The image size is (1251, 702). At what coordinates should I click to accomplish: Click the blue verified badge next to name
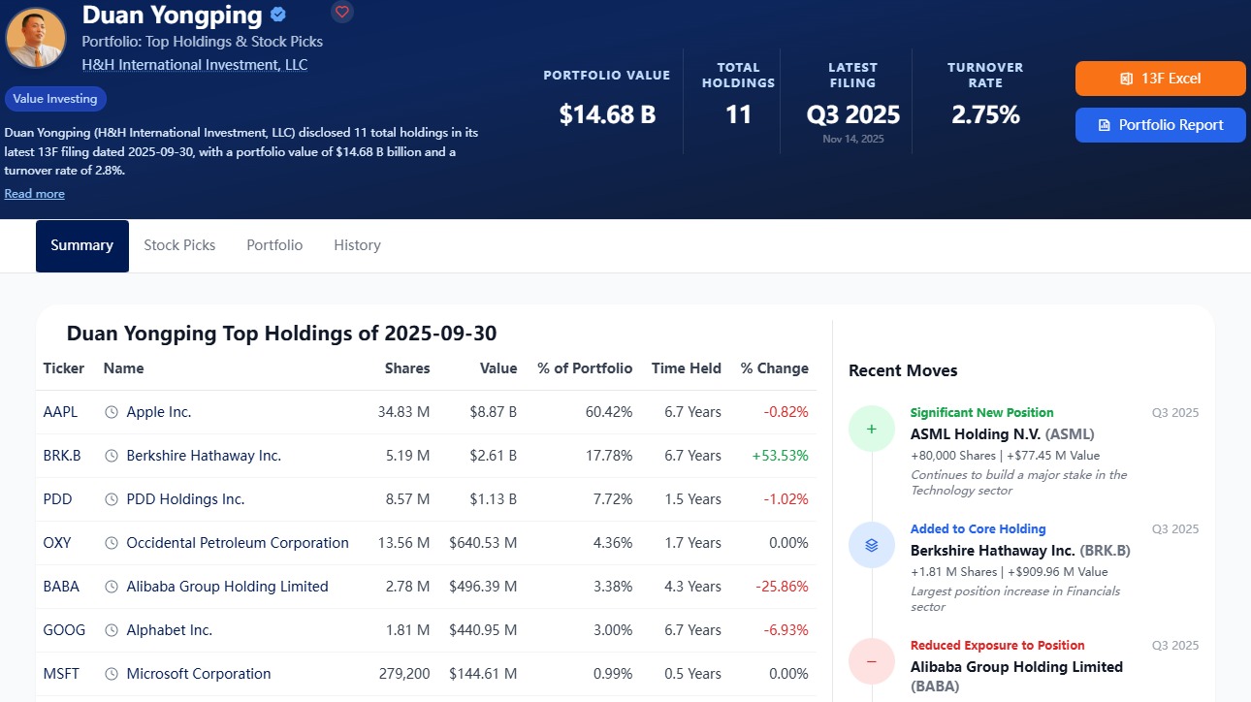pos(278,15)
